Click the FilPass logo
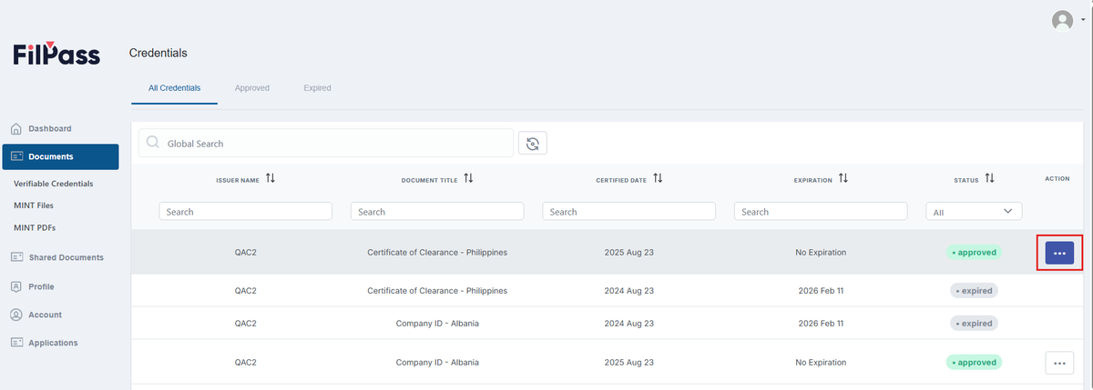Image resolution: width=1093 pixels, height=390 pixels. pyautogui.click(x=56, y=54)
